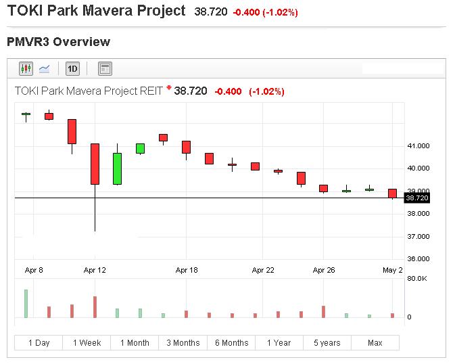Click the red volume bar at Apr 12

coord(95,307)
